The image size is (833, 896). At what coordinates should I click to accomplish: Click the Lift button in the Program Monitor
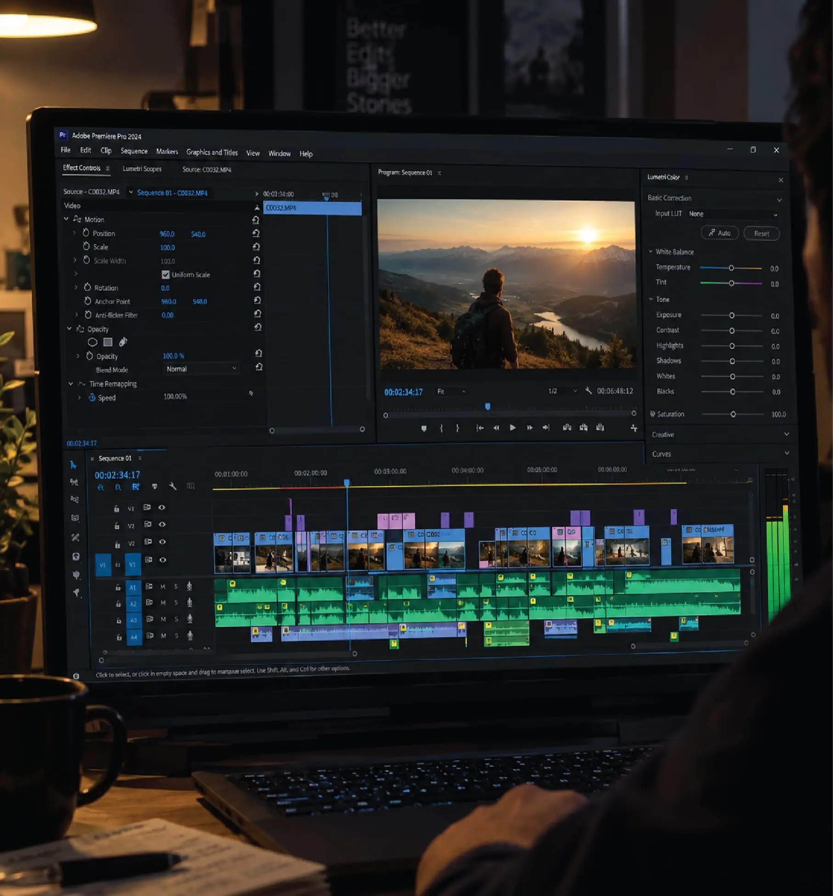click(x=567, y=428)
